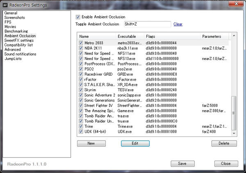Uncheck the Metro 2033 profile checkbox
Viewport: 246px width, 173px height.
click(x=81, y=43)
